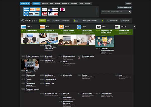Open Wojciech Cejrowski - boso przez świat

[x=51, y=47]
